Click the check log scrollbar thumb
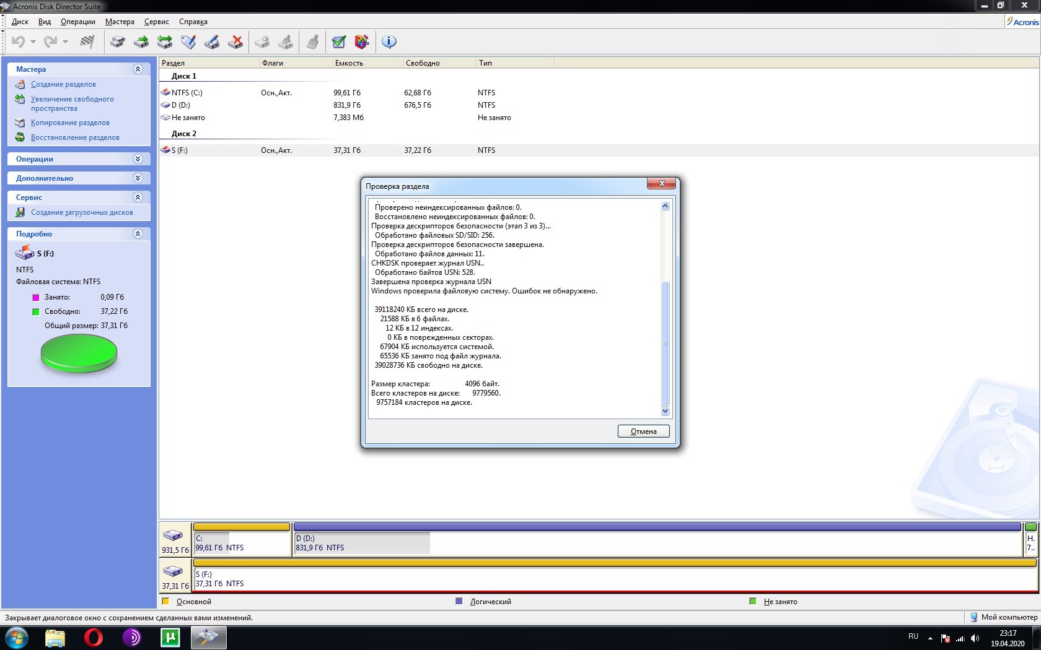 [665, 343]
